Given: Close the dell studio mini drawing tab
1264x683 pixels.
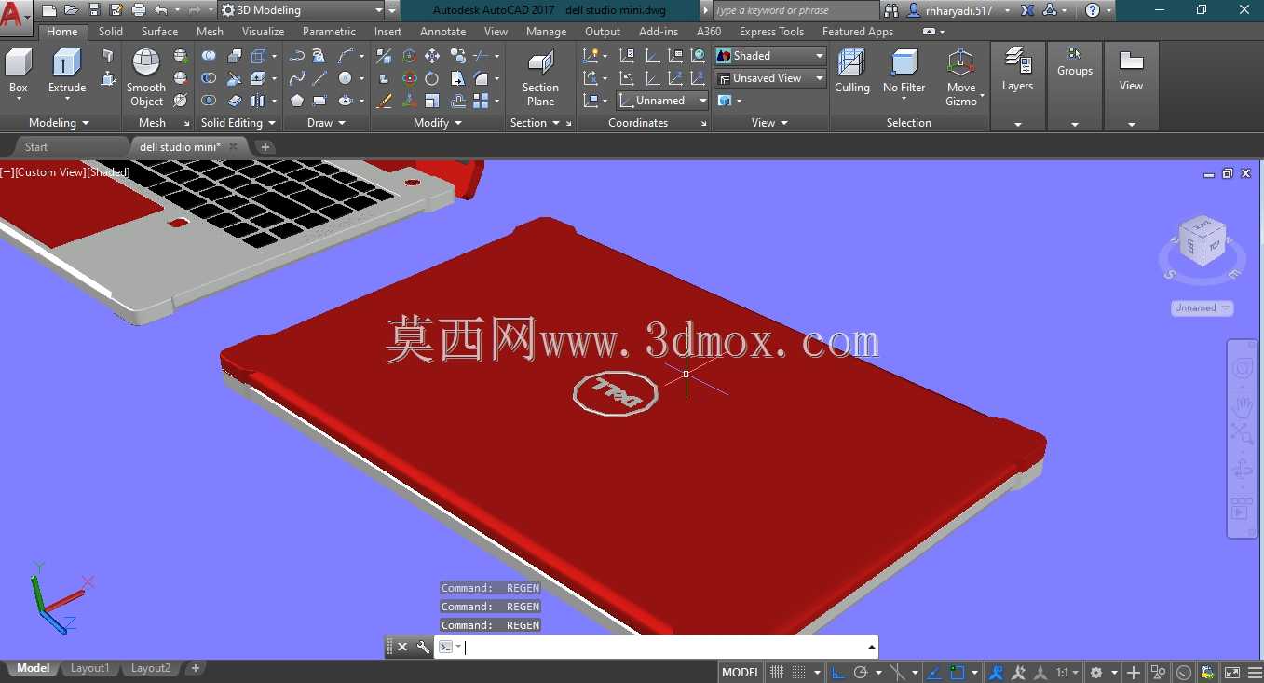Looking at the screenshot, I should click(233, 146).
